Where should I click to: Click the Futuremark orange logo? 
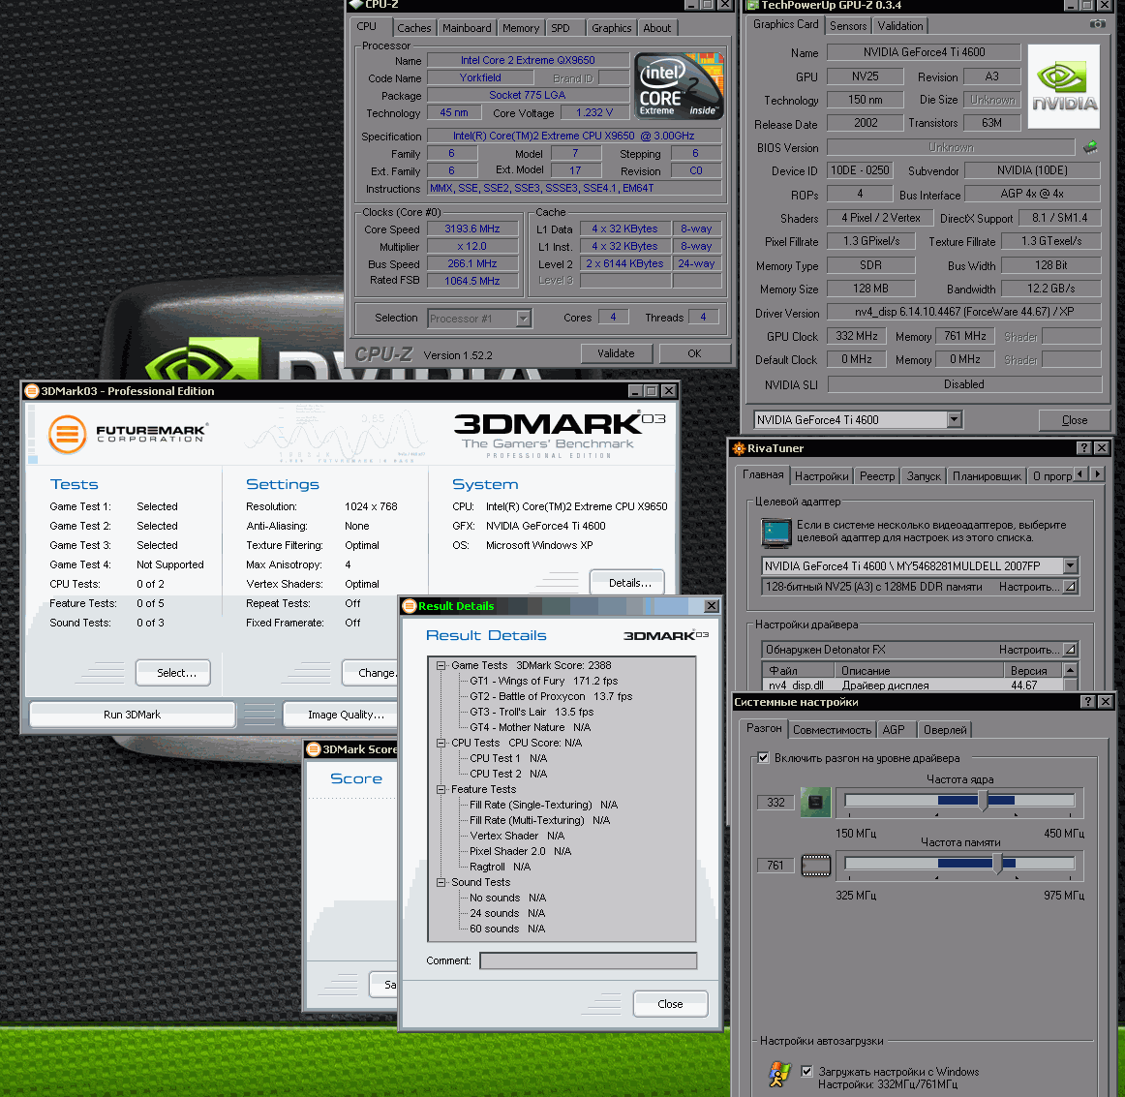click(67, 434)
